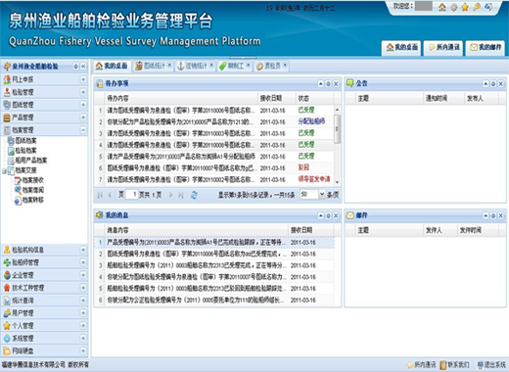Click the 用户管理 users icon
509x372 pixels.
[7, 313]
